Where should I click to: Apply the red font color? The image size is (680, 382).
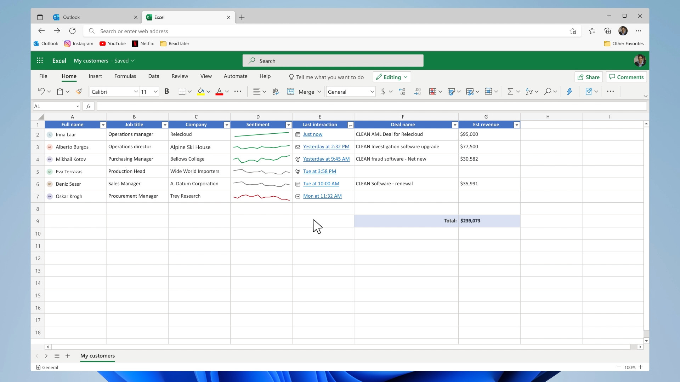219,92
